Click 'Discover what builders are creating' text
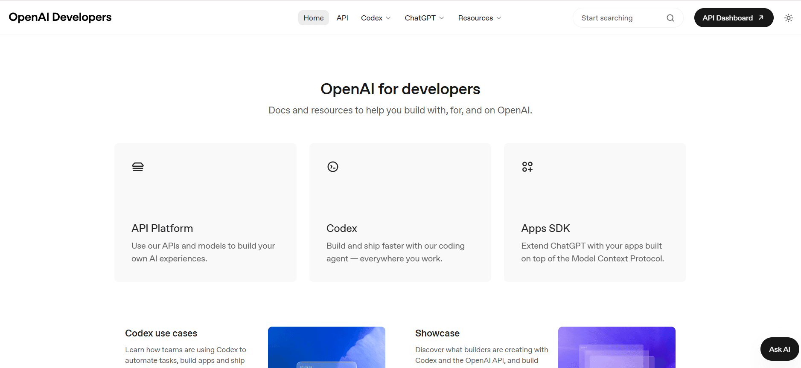The height and width of the screenshot is (368, 801). [x=482, y=355]
